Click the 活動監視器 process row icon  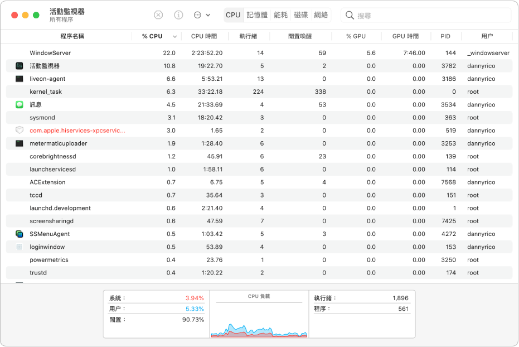(x=20, y=66)
